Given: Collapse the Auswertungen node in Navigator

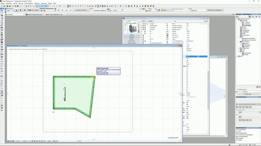Looking at the screenshot, I should (239, 42).
